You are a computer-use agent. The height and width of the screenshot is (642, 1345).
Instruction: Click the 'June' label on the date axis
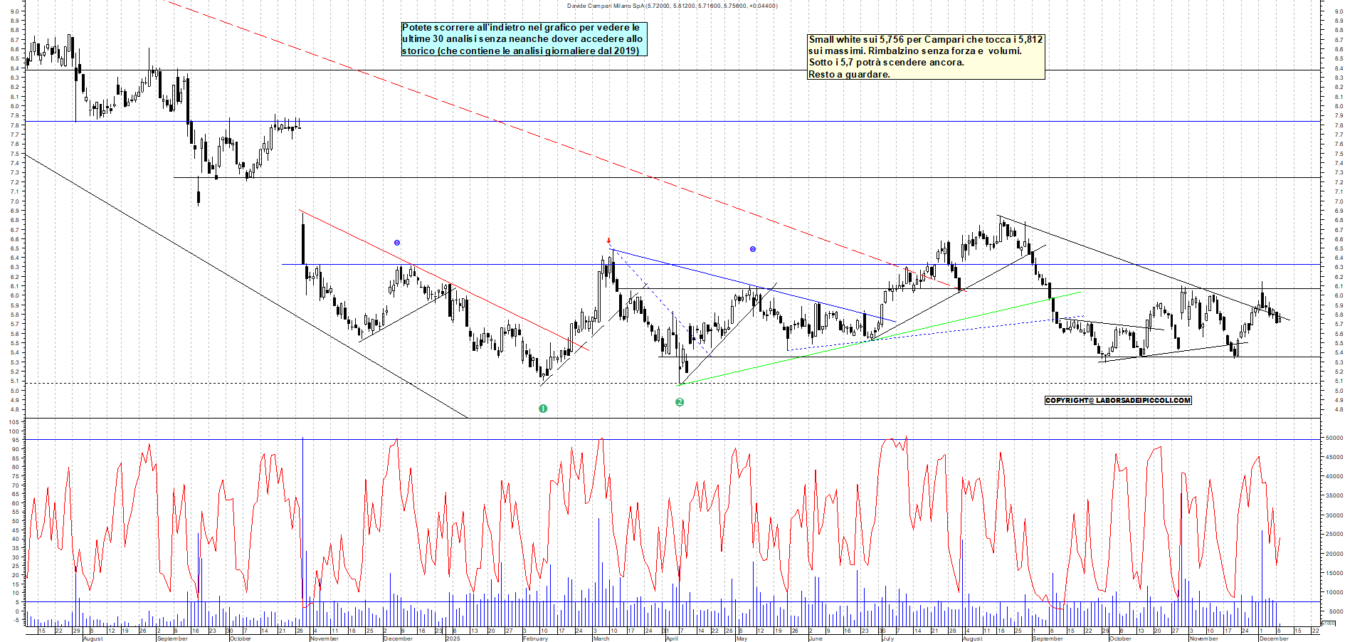click(816, 638)
